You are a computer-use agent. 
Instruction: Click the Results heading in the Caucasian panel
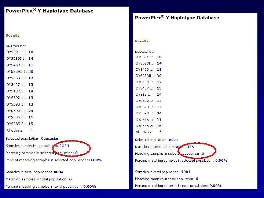point(12,35)
